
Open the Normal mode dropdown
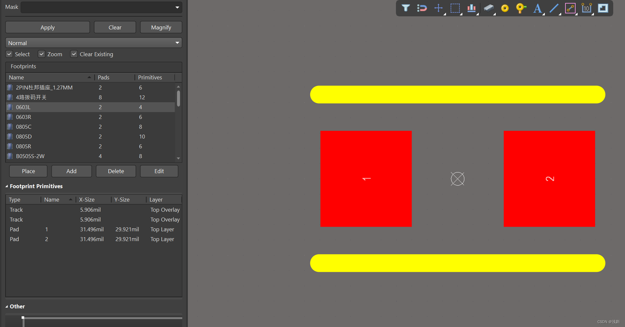pos(94,43)
